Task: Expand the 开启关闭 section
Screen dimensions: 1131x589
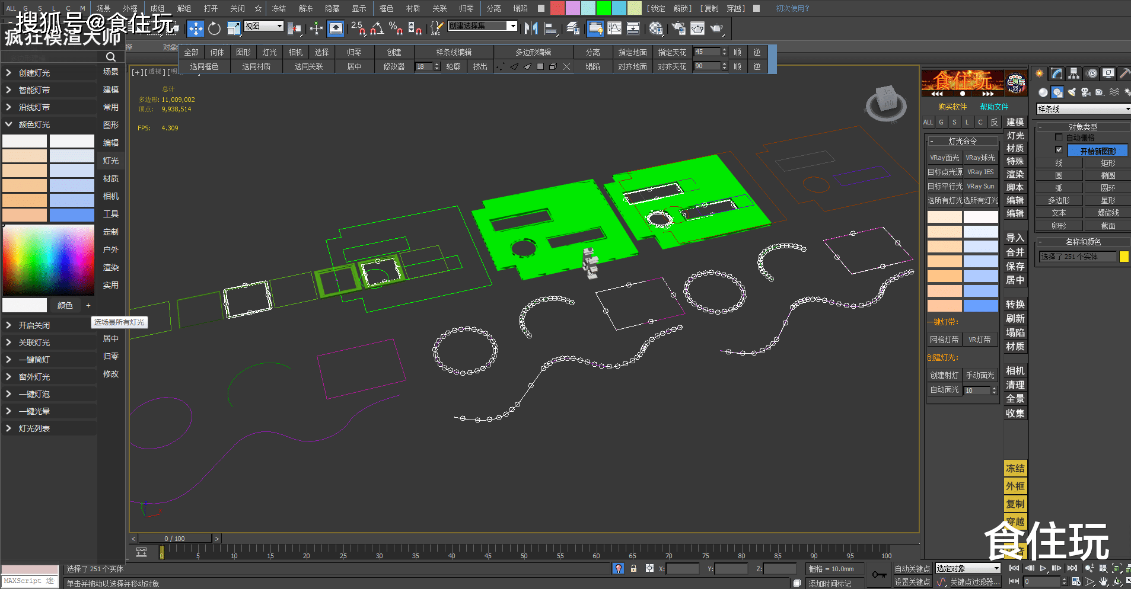Action: pos(49,325)
